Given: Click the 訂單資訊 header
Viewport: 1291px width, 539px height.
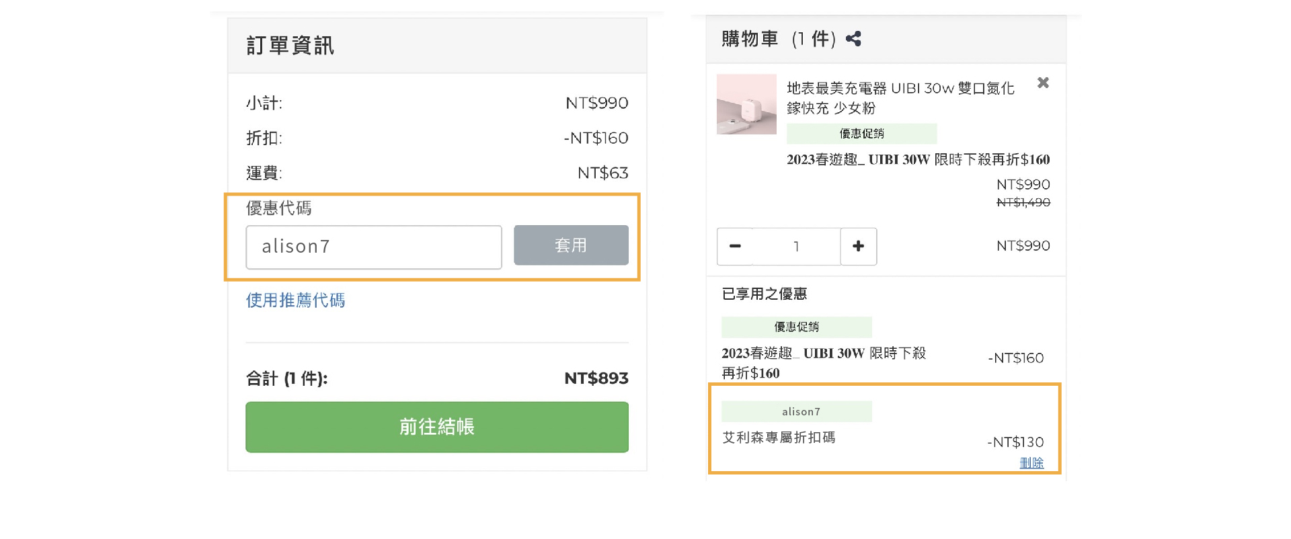Looking at the screenshot, I should (x=290, y=45).
